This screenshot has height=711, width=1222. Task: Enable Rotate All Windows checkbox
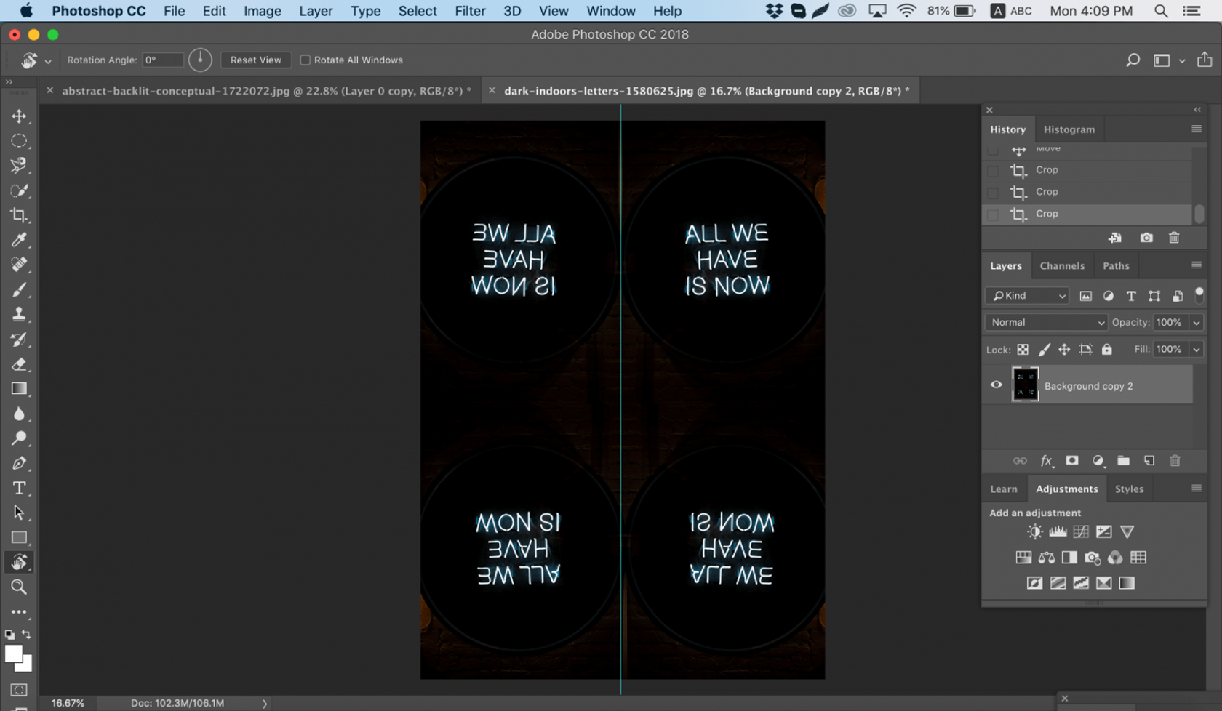click(305, 60)
